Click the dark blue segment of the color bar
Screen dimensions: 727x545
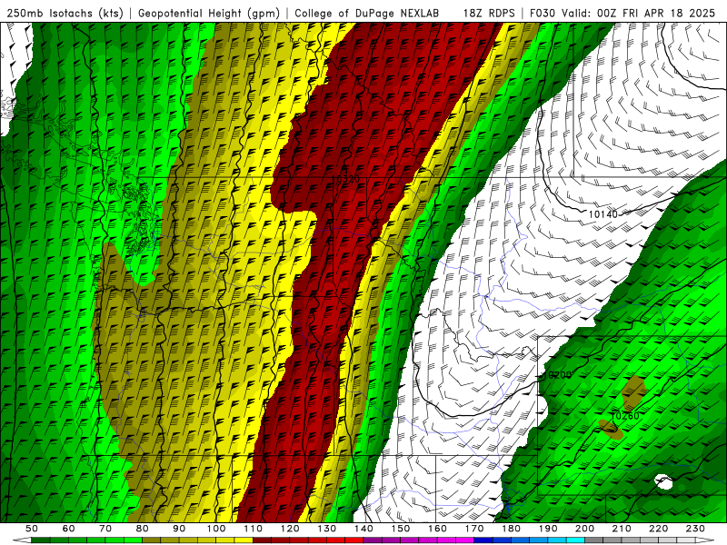tap(483, 540)
